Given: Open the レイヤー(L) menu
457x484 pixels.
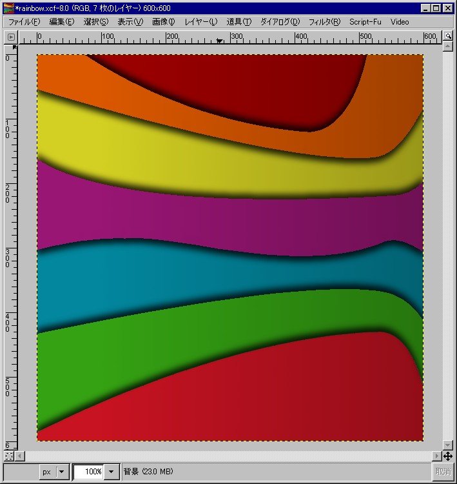Looking at the screenshot, I should (x=201, y=22).
